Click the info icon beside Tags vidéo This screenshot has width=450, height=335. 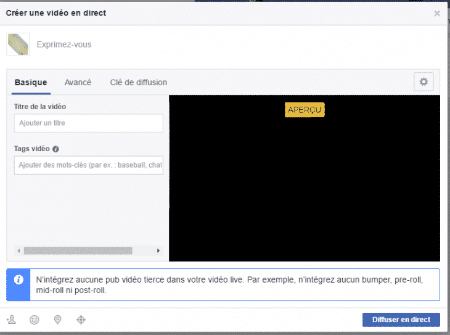click(56, 149)
